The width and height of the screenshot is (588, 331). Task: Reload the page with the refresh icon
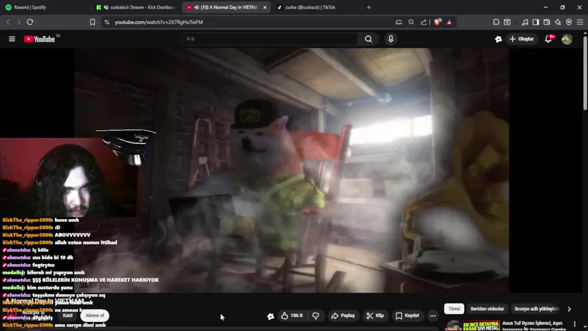[30, 22]
